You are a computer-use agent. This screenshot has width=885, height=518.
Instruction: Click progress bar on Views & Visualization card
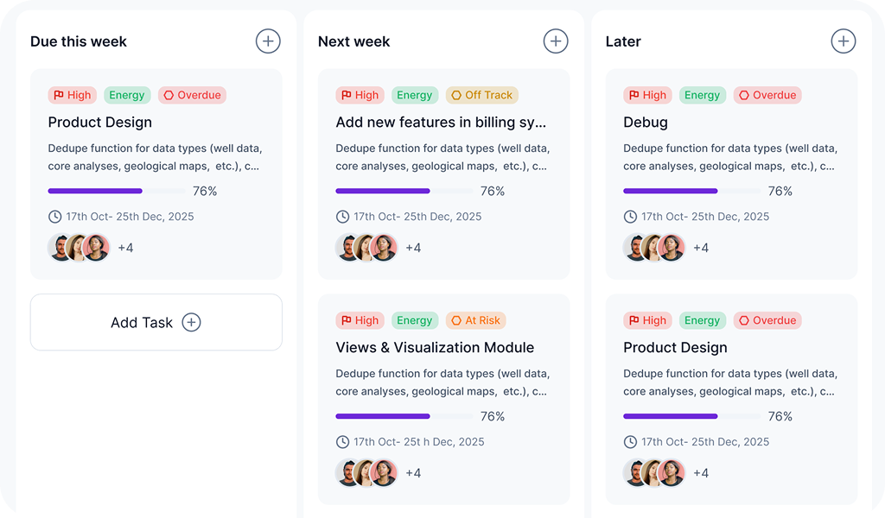(x=404, y=416)
